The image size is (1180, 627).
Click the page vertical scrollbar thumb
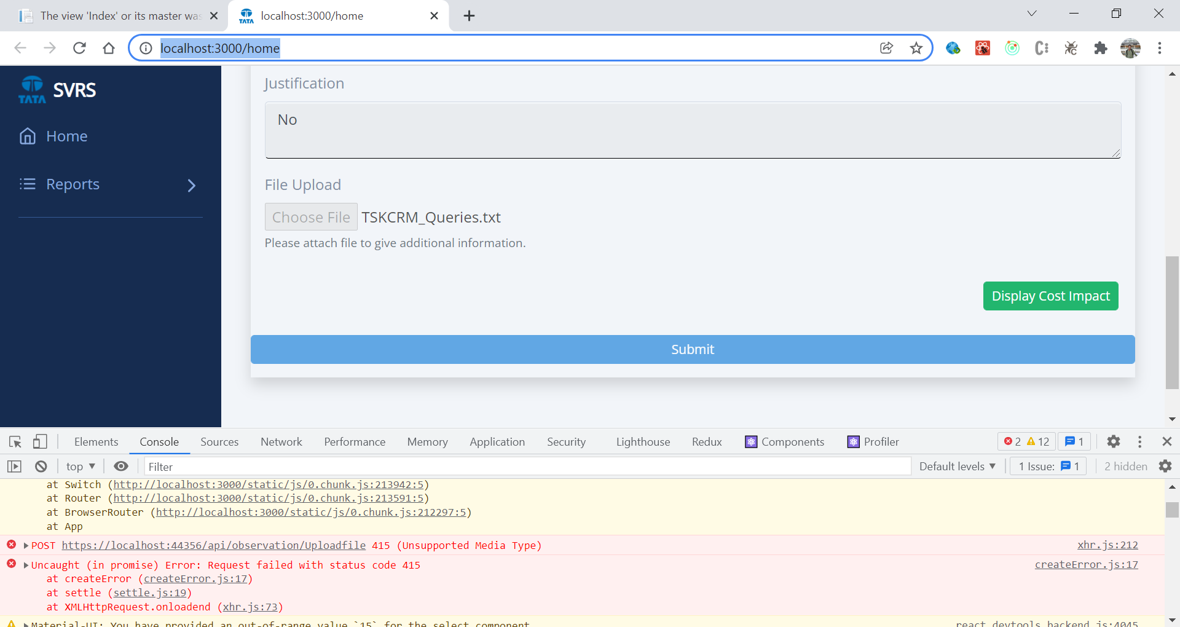coord(1172,323)
